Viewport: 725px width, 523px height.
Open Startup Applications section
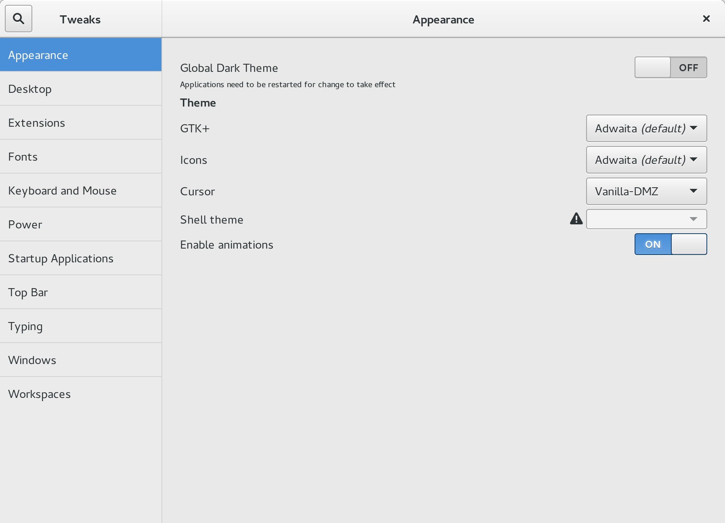click(81, 258)
